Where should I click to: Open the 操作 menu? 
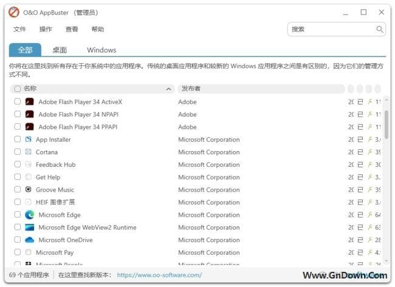[x=46, y=29]
